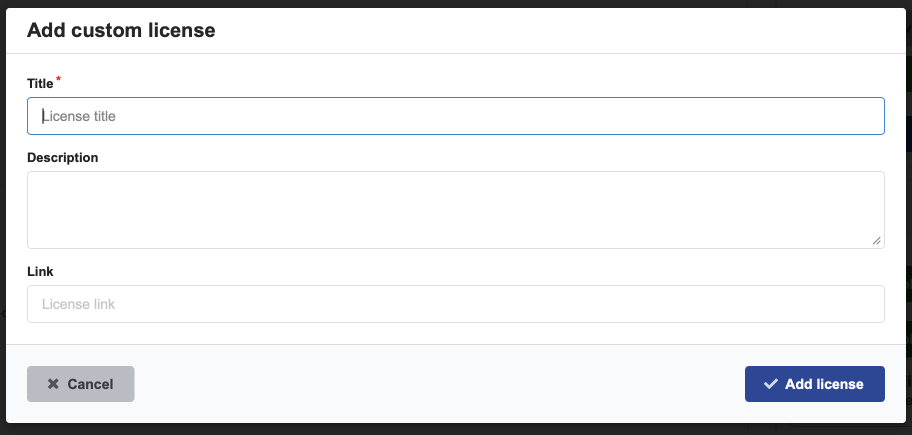
Task: Click the empty footer area between buttons
Action: [x=440, y=384]
